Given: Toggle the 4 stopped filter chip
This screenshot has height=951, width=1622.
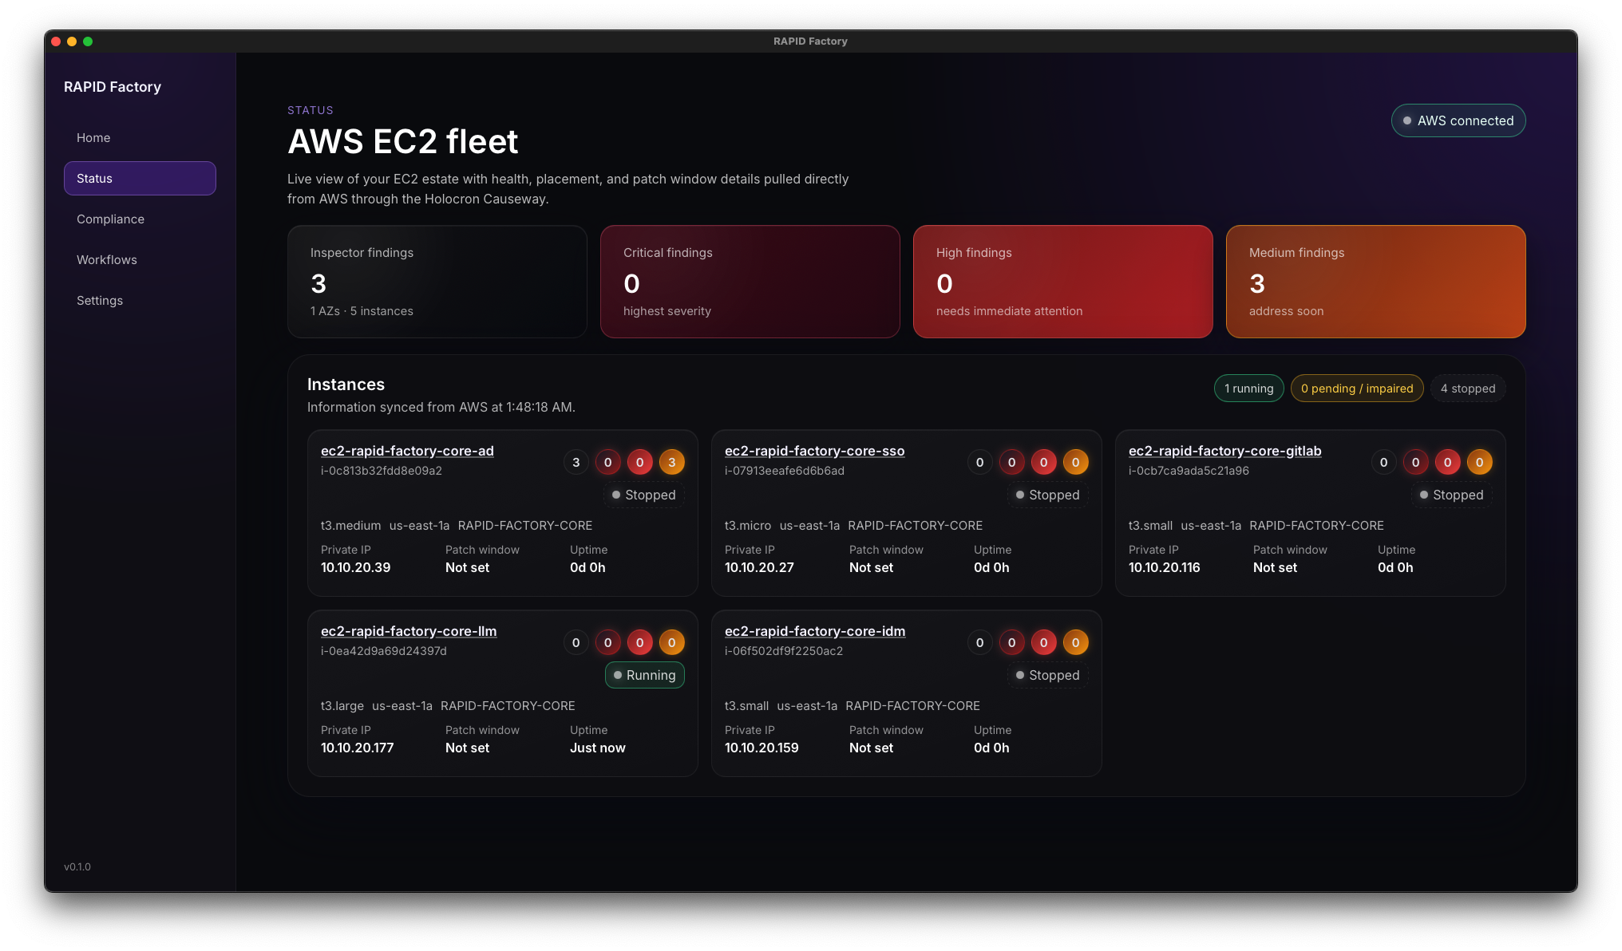Looking at the screenshot, I should pyautogui.click(x=1467, y=389).
